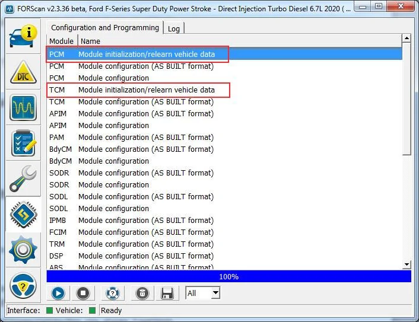This screenshot has width=419, height=322.
Task: Select BdyCM Module configuration (AS BUILT format)
Action: pyautogui.click(x=224, y=149)
